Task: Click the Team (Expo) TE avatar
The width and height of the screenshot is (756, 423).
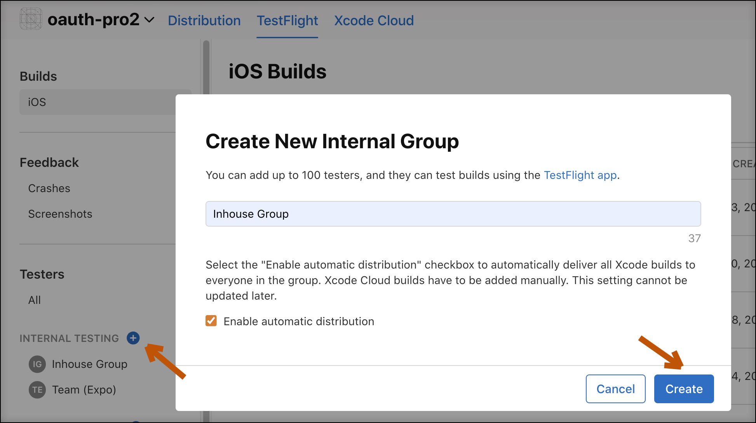Action: tap(37, 390)
